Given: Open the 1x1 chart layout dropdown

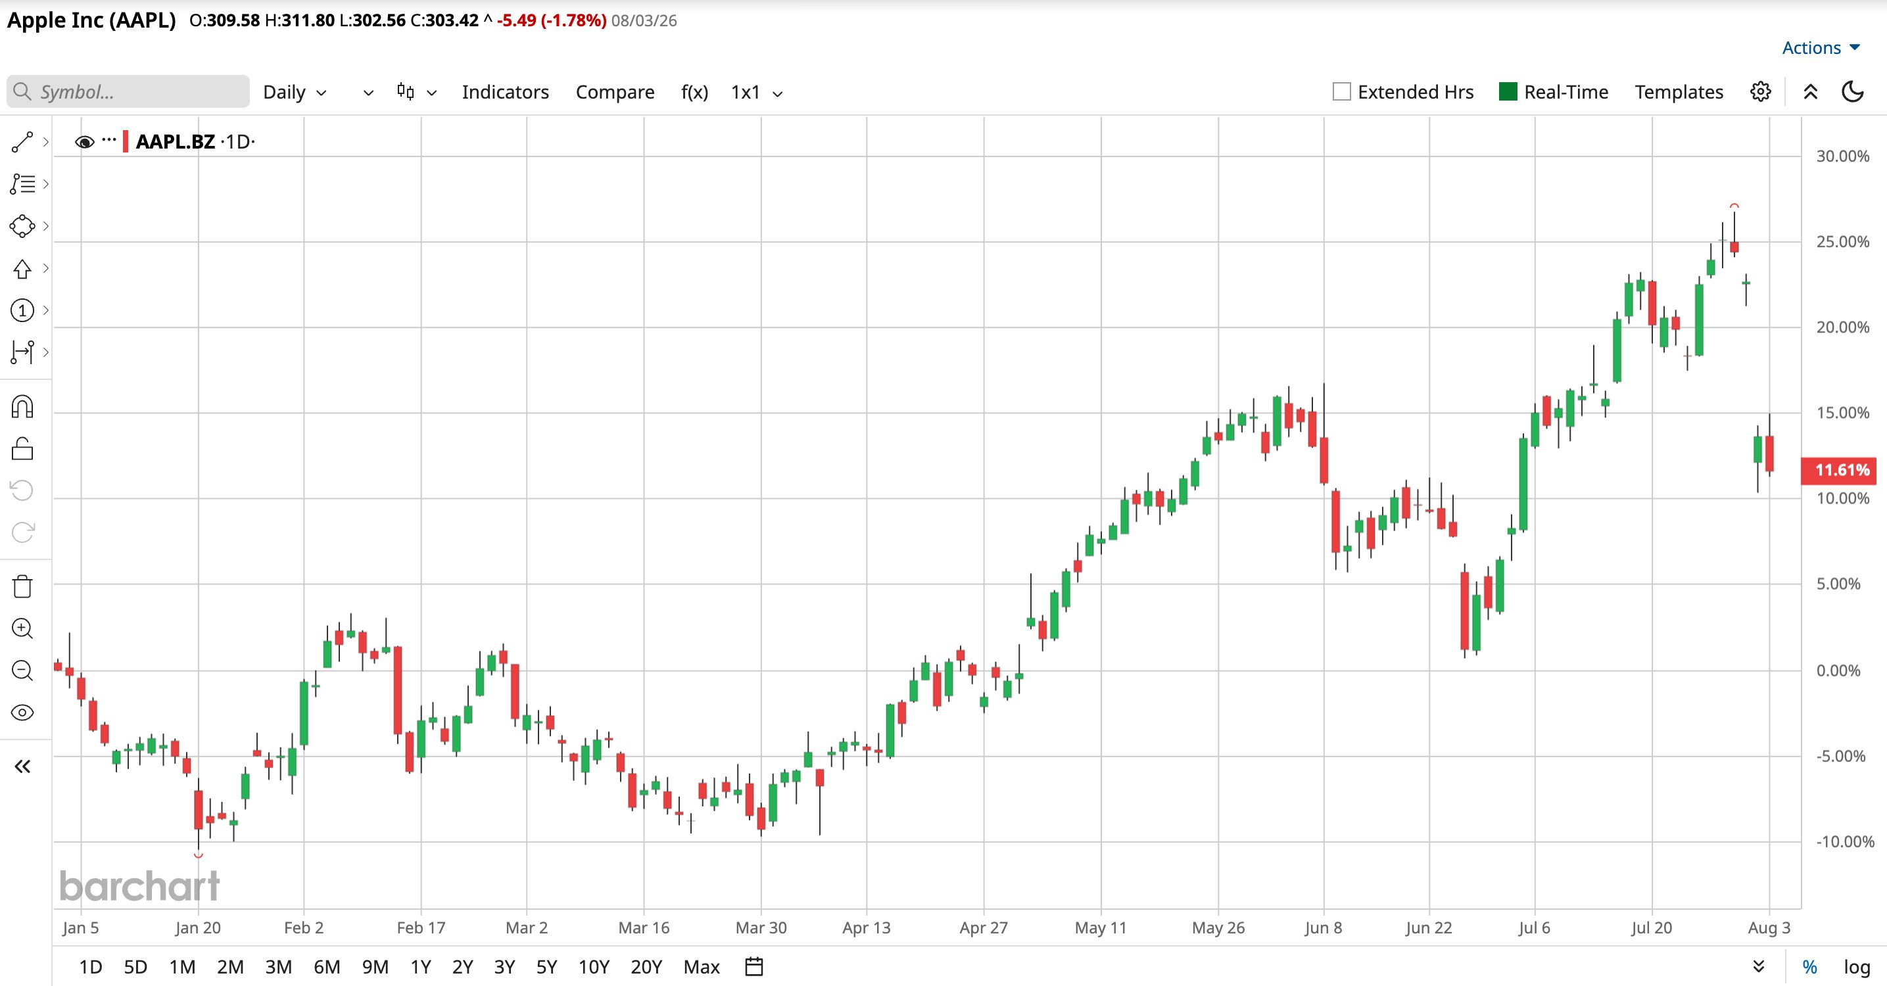Looking at the screenshot, I should pyautogui.click(x=757, y=92).
